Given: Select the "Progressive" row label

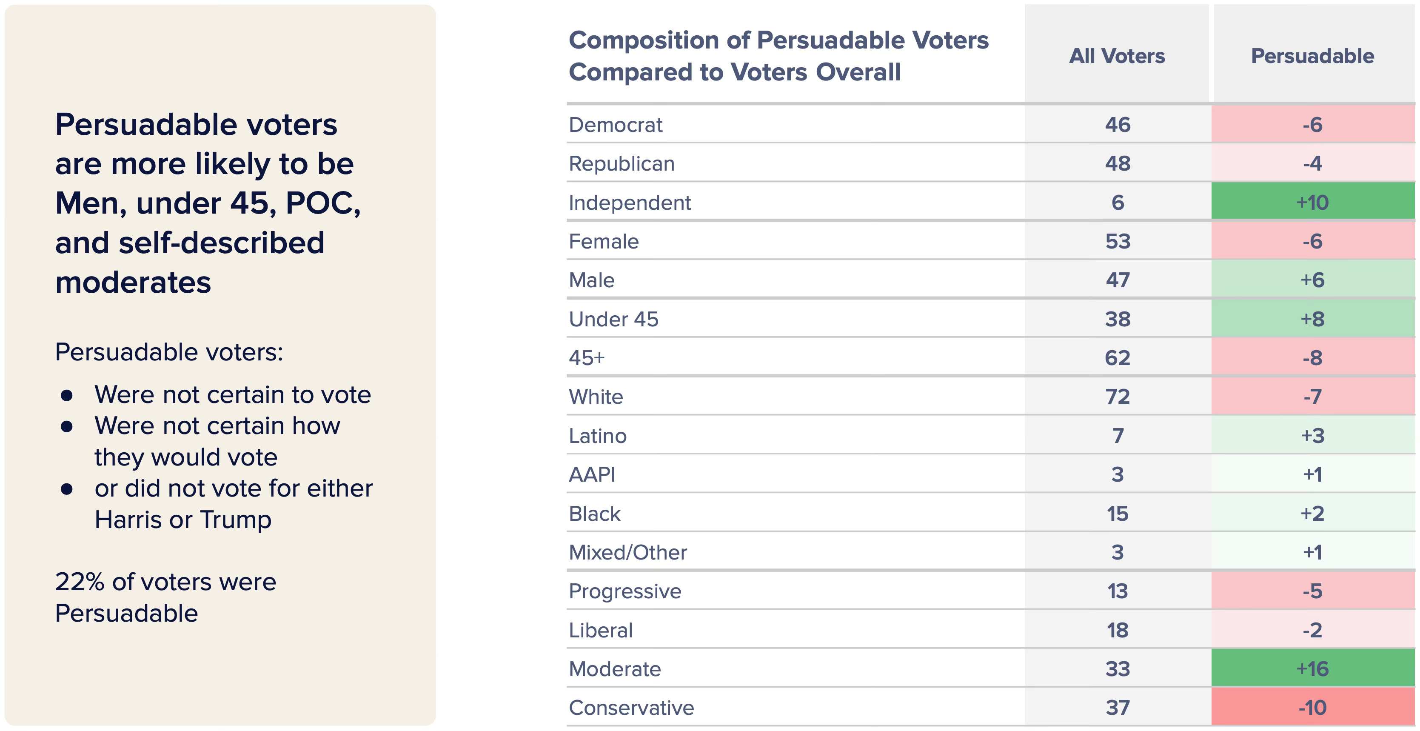Looking at the screenshot, I should (624, 591).
